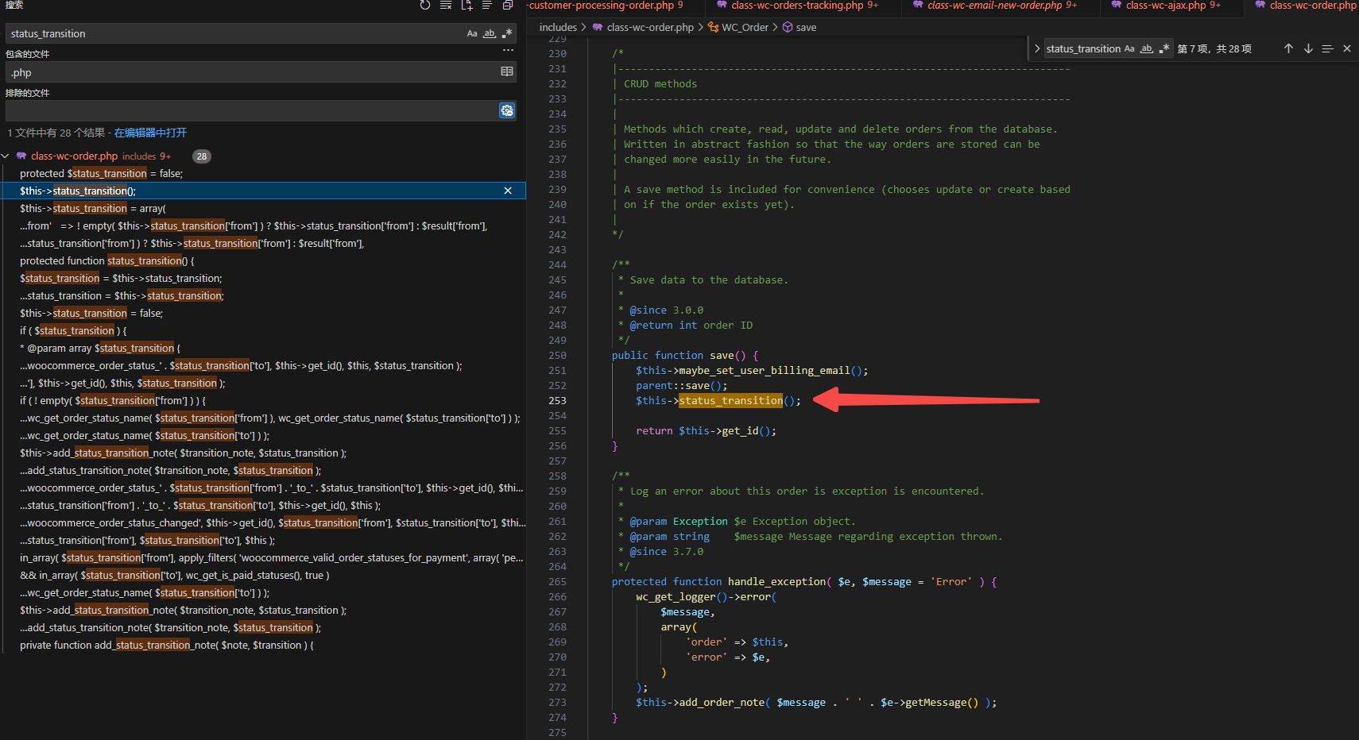Go to previous match in find widget
This screenshot has width=1359, height=740.
[x=1288, y=48]
